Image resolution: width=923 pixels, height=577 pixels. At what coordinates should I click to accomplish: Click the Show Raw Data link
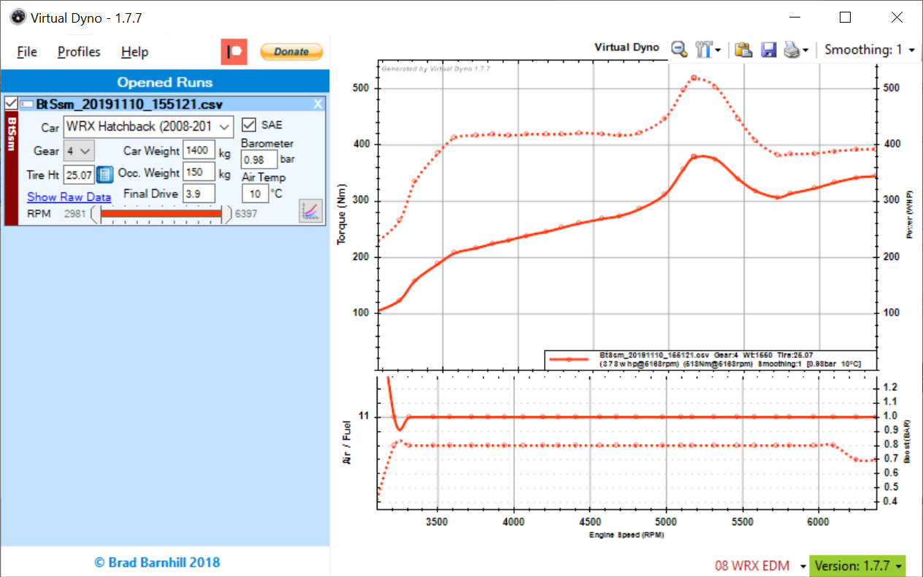click(x=69, y=197)
